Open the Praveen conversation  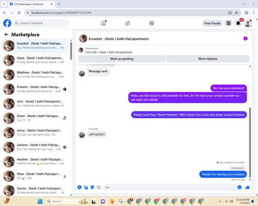(x=35, y=89)
